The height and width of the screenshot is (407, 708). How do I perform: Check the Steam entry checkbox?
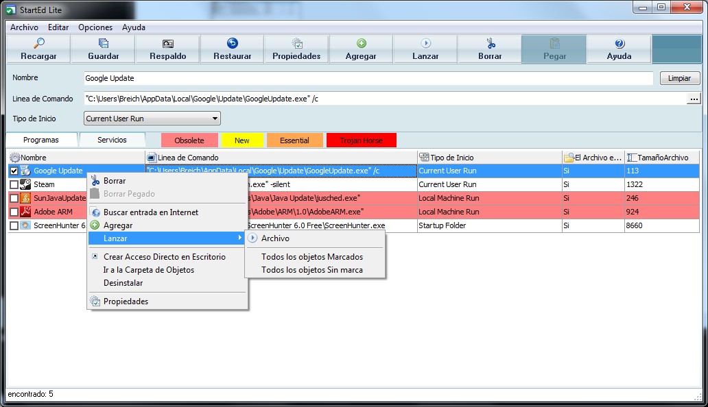click(x=14, y=184)
